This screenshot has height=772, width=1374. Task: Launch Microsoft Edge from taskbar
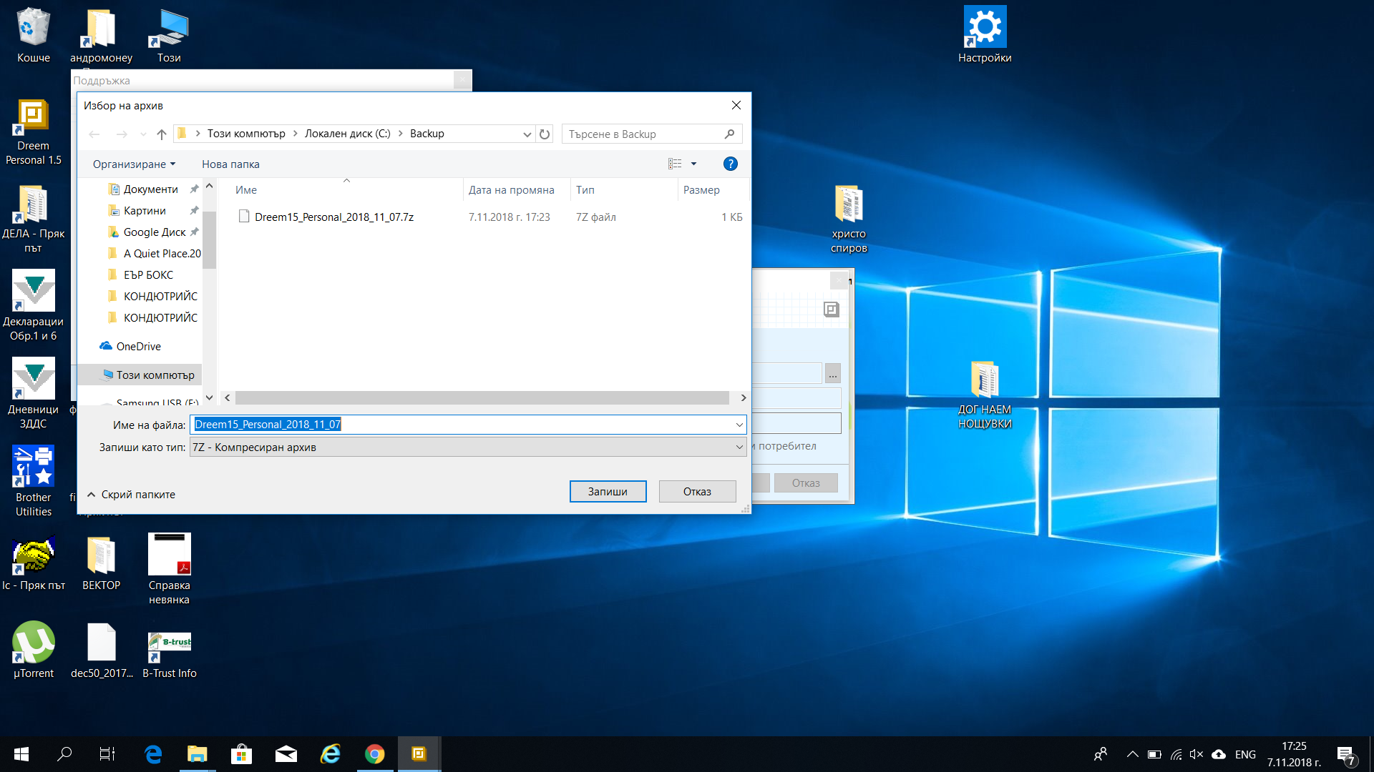(153, 754)
